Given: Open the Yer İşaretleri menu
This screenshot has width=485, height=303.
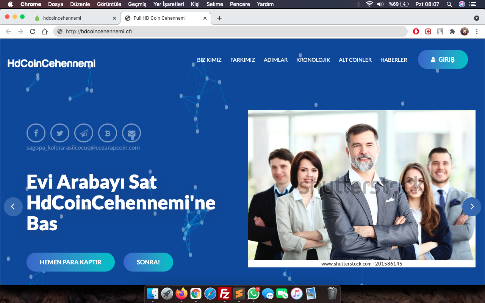Looking at the screenshot, I should [169, 4].
